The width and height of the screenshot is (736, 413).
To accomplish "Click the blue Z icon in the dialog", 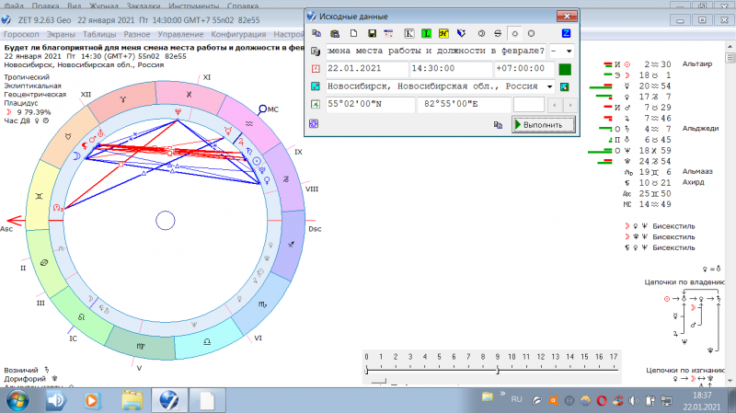I will click(x=566, y=33).
